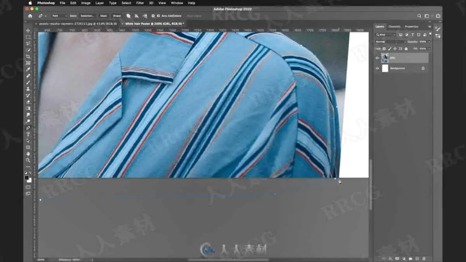
Task: Click the Selection... button
Action: (x=87, y=16)
